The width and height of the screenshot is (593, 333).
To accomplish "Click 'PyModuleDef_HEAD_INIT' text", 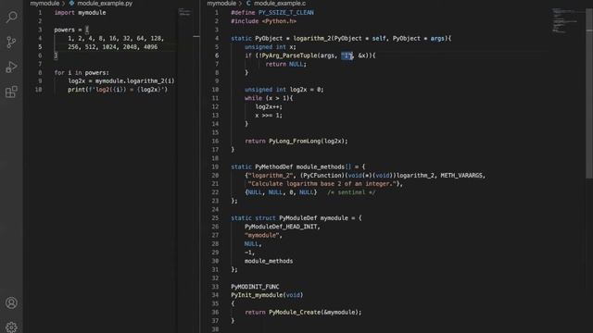I will [x=281, y=227].
